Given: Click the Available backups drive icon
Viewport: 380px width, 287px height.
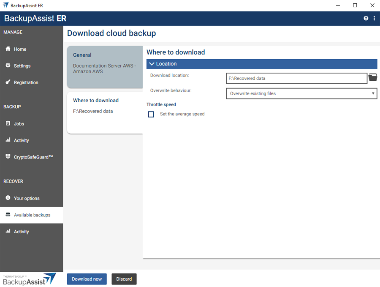Looking at the screenshot, I should [8, 214].
